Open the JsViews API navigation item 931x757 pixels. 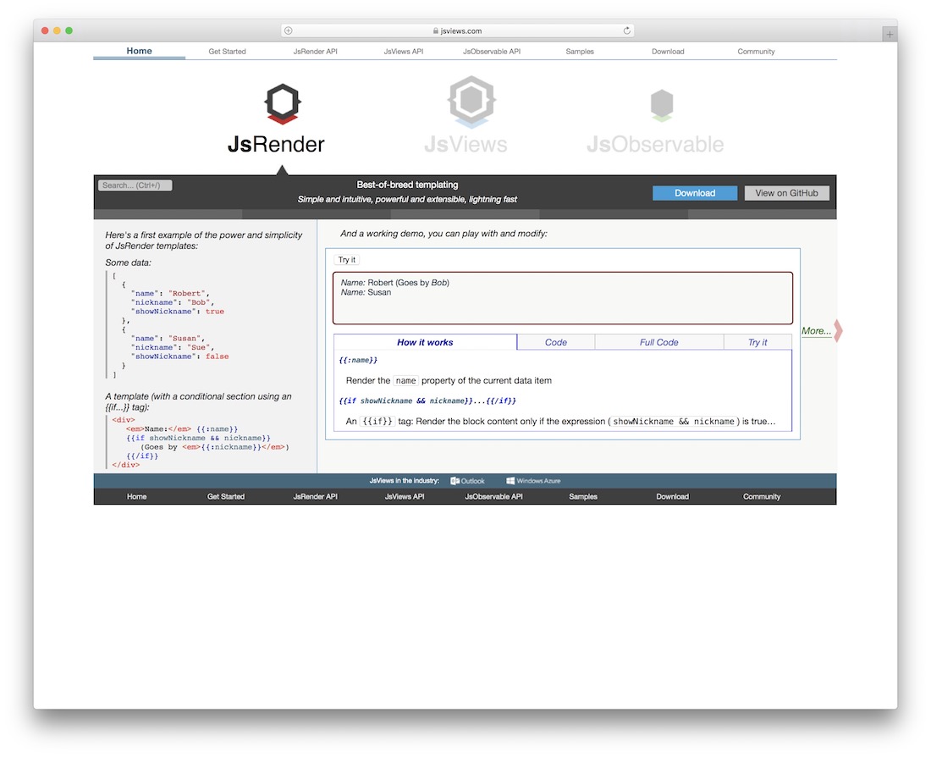coord(403,51)
